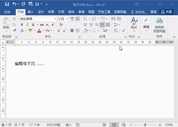
Task: Activate the Format Painter brush
Action: pos(14,30)
